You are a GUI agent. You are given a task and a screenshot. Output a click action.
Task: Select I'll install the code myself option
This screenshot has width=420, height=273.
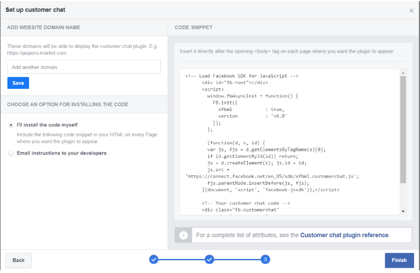[x=11, y=125]
